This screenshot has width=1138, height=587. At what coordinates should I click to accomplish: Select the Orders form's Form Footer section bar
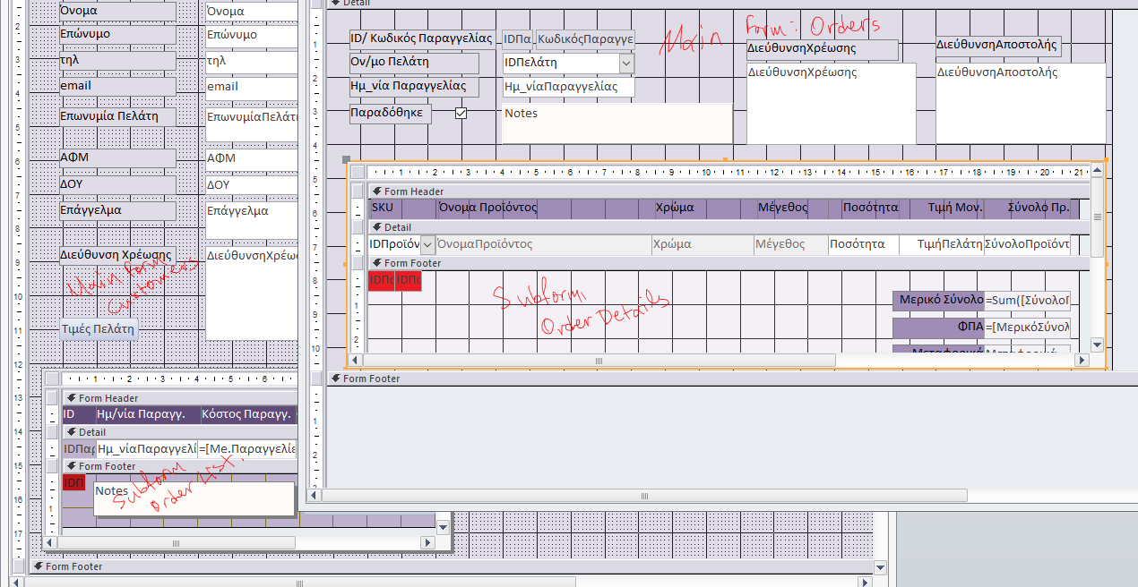[x=730, y=379]
